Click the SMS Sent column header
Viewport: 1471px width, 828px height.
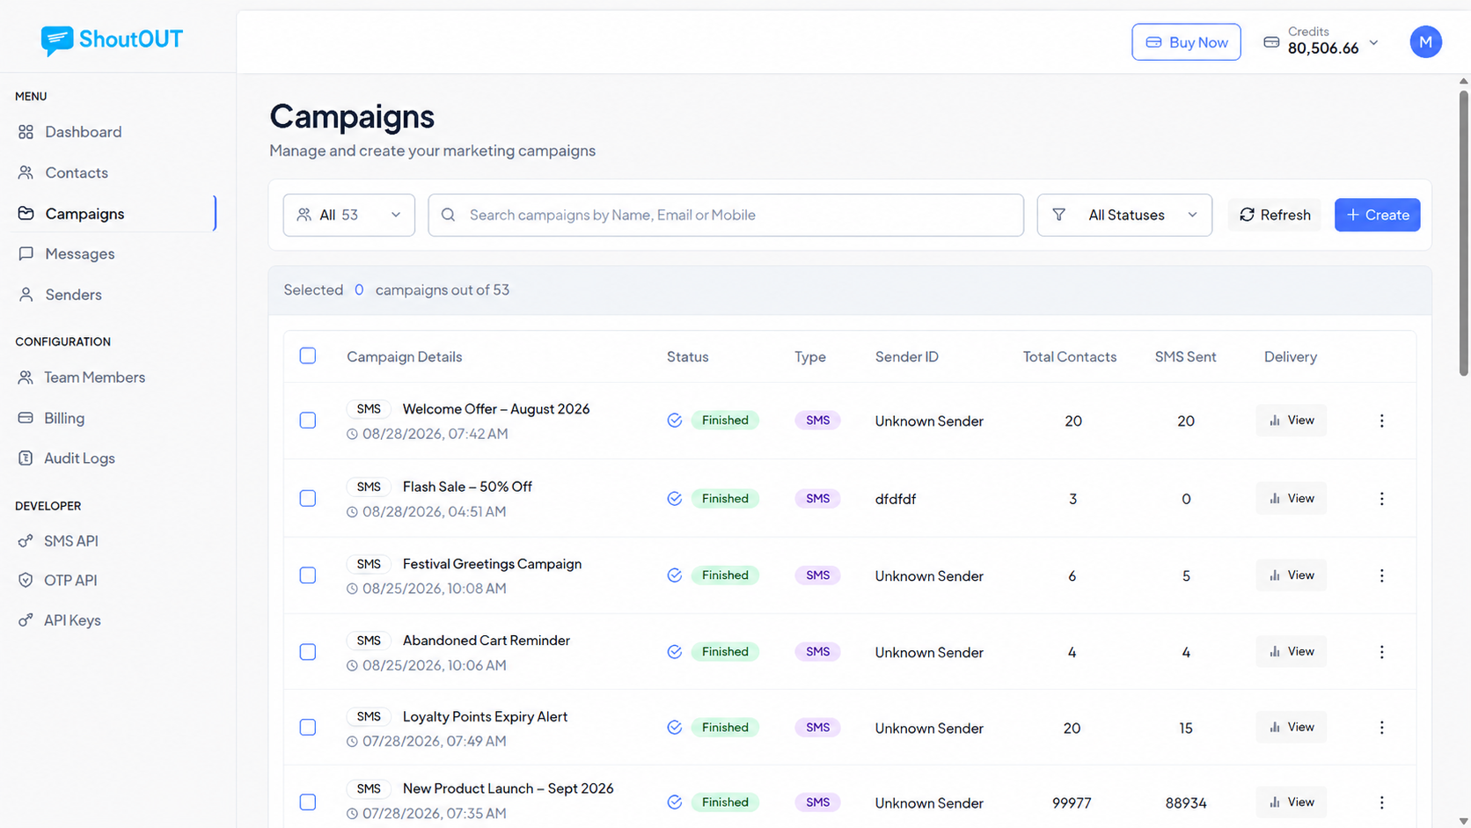click(x=1185, y=356)
